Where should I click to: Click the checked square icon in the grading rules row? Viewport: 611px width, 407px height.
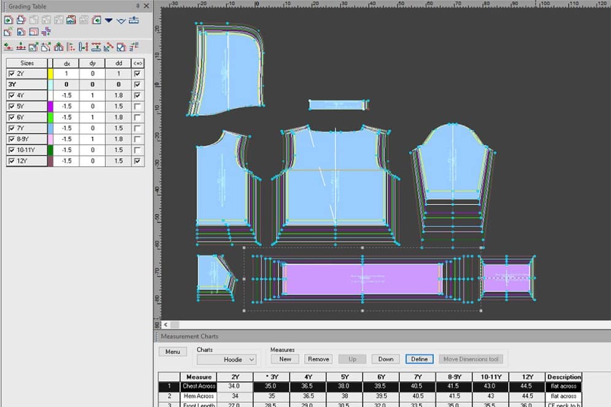pos(121,47)
